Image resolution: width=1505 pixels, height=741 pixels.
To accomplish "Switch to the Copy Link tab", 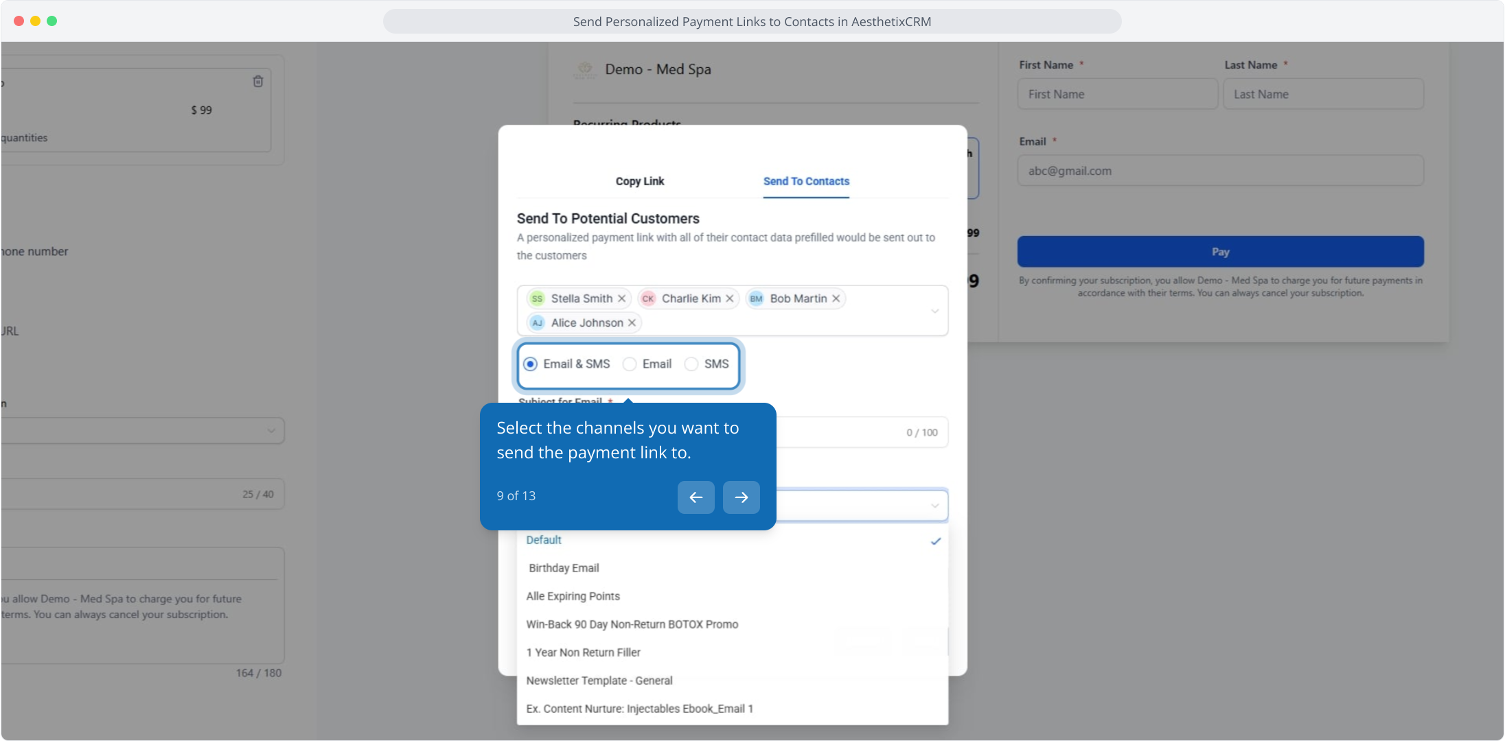I will [639, 181].
